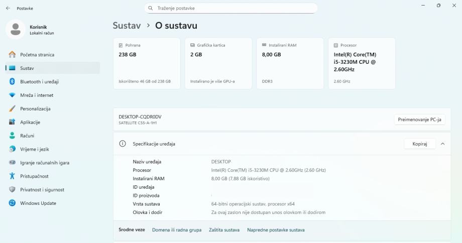Go to Privatnost i sigurnost

click(42, 190)
